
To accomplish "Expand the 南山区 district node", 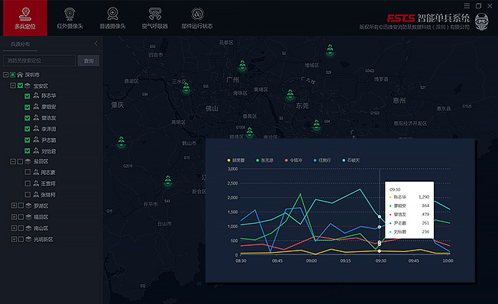I will coord(14,228).
